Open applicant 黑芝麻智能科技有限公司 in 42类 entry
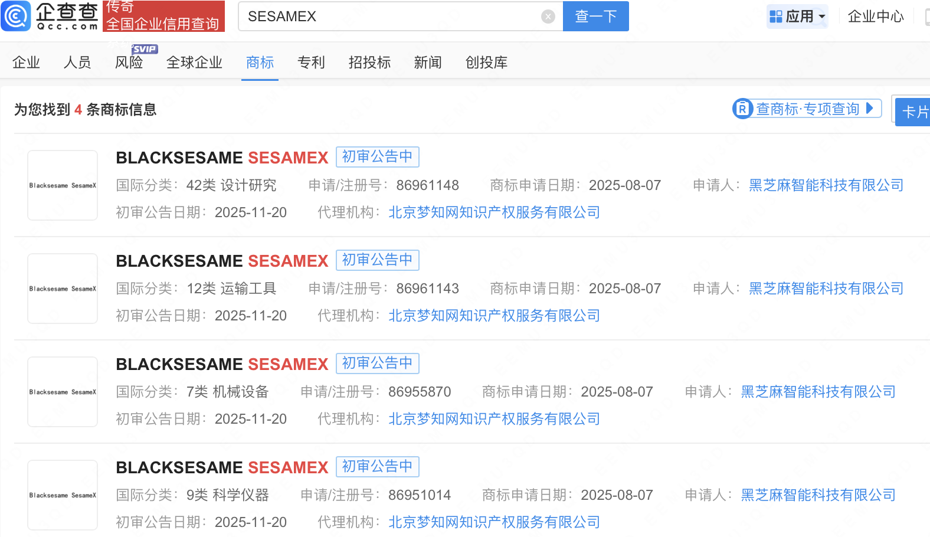The image size is (930, 537). 826,185
